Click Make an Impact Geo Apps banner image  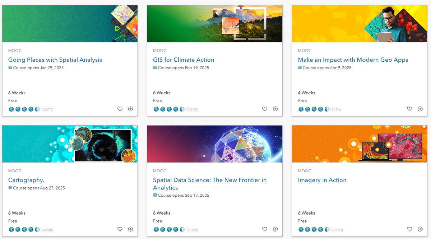point(360,24)
